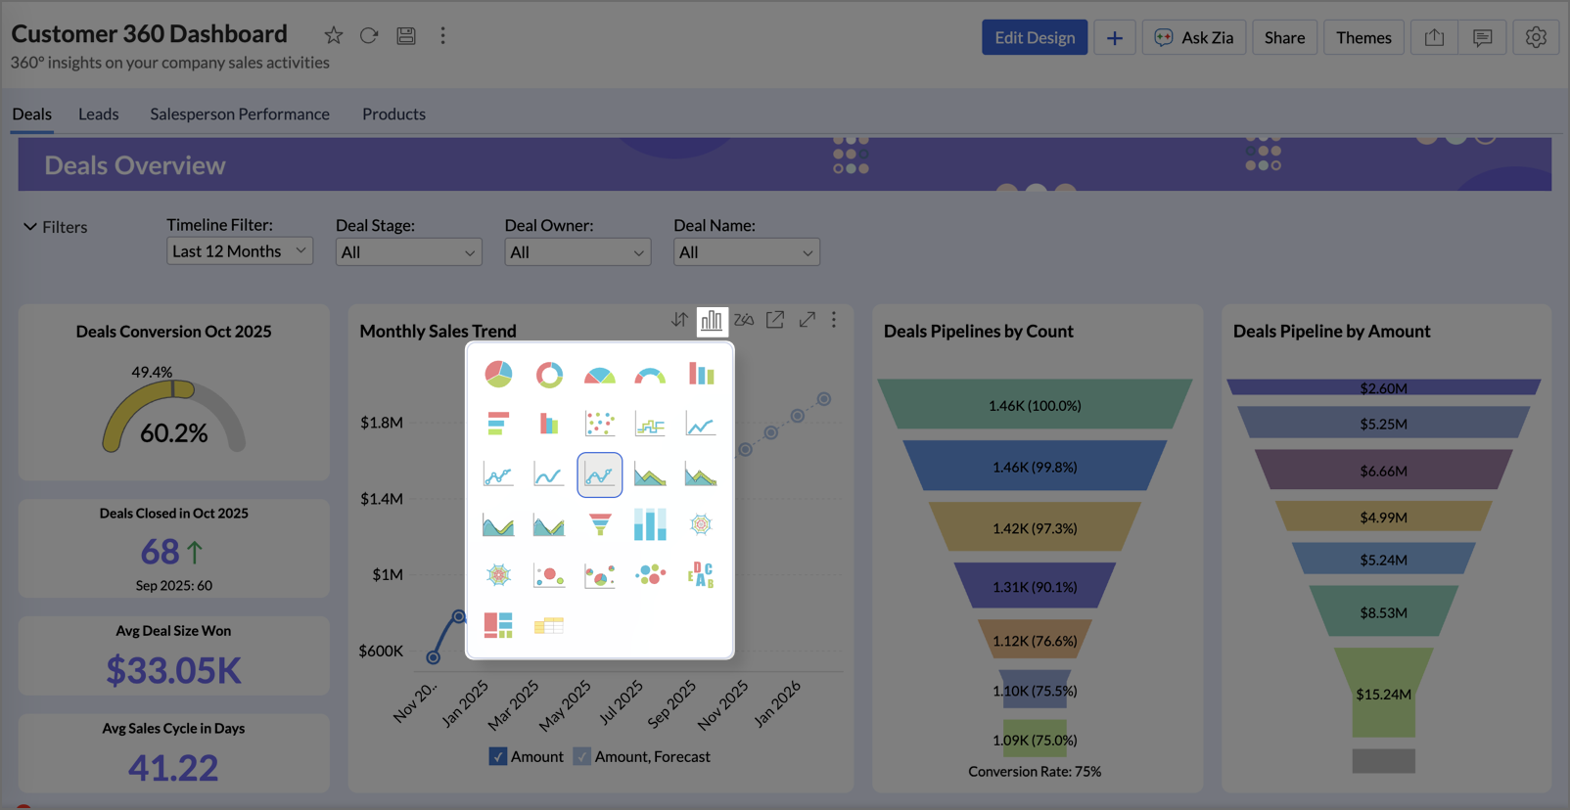Switch chart to word cloud type
Viewport: 1570px width, 810px height.
tap(701, 575)
